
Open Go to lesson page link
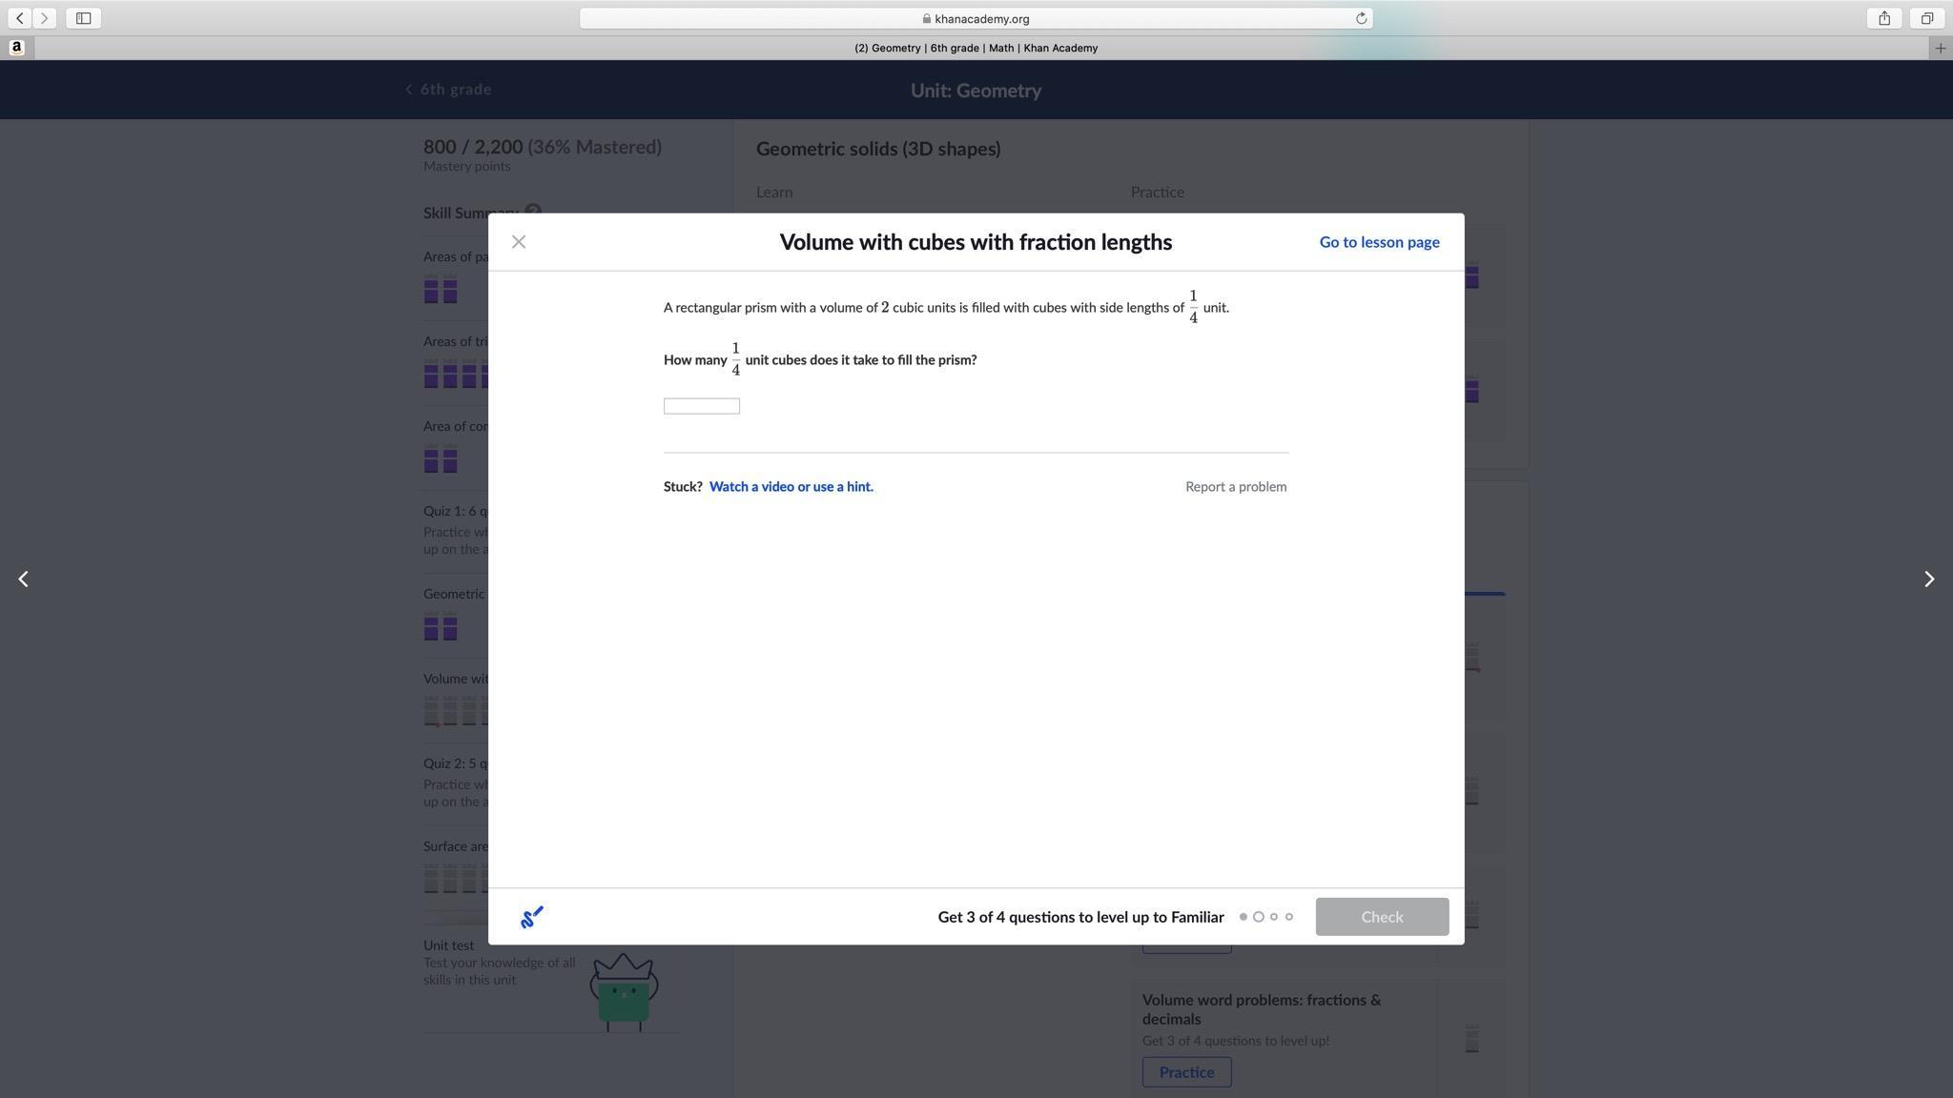pyautogui.click(x=1379, y=242)
